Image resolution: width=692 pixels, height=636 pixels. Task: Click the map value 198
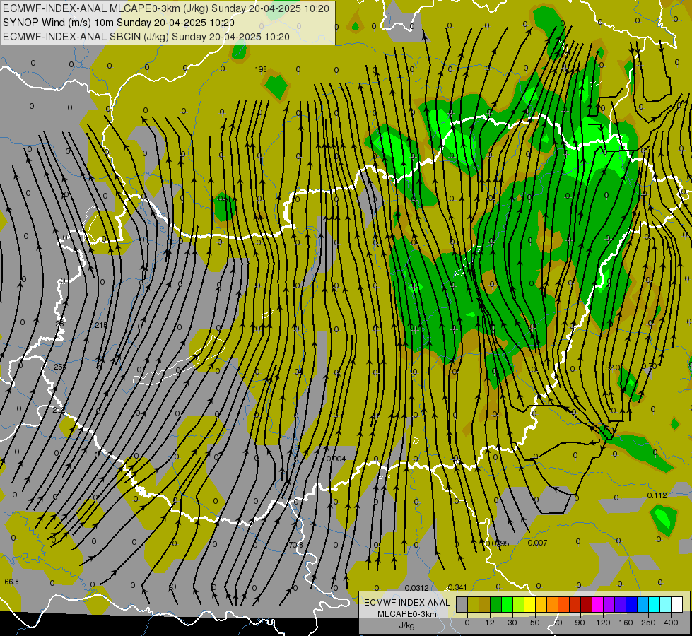(x=261, y=69)
